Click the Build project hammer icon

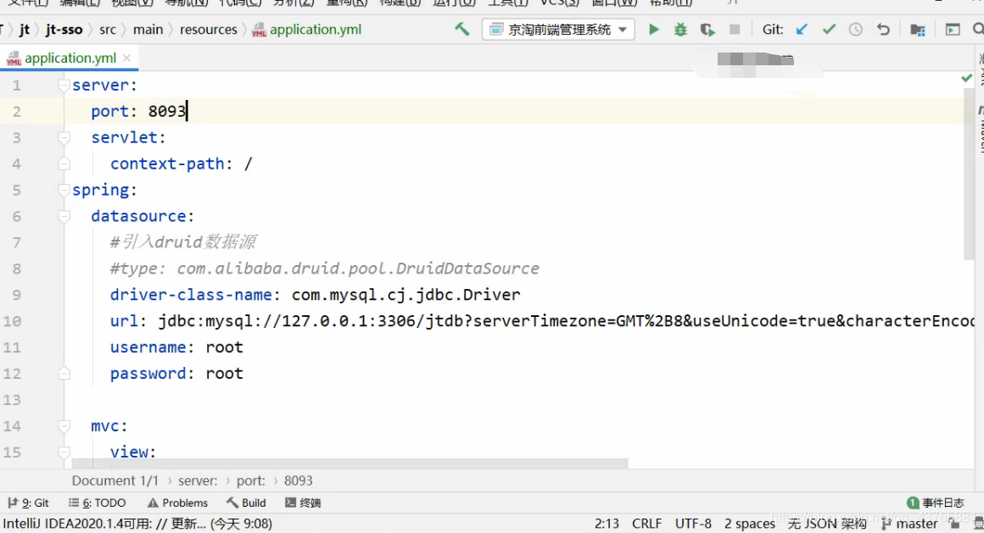[x=461, y=30]
